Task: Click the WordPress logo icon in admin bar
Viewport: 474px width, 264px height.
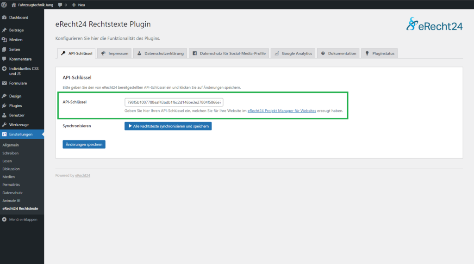Action: [x=4, y=5]
